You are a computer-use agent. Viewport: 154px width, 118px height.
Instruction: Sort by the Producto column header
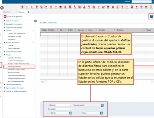120,30
